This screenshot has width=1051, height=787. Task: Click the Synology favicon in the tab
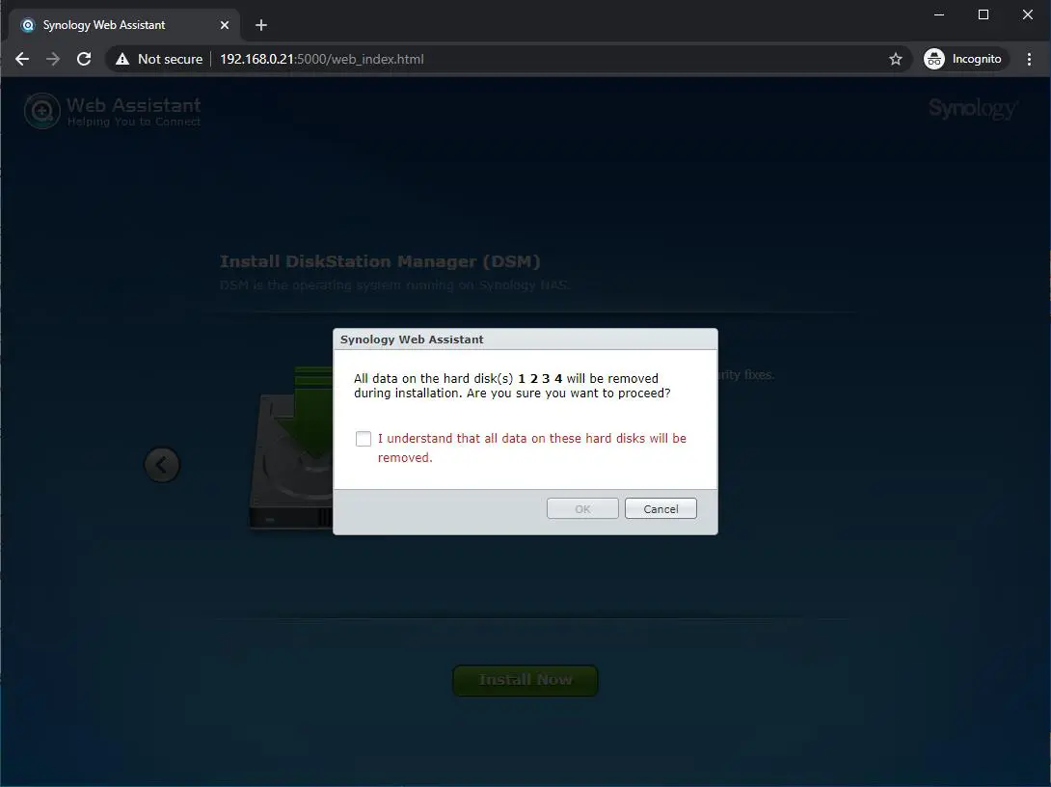click(x=28, y=25)
